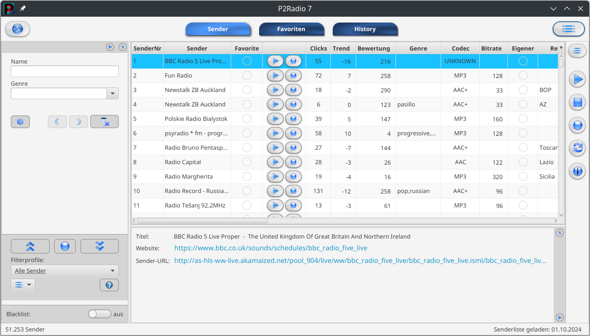The height and width of the screenshot is (336, 590).
Task: Play Newstalk ZB Auckland in row 3
Action: click(x=275, y=90)
